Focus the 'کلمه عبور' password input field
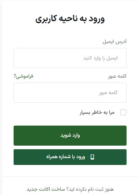 pyautogui.click(x=70, y=93)
